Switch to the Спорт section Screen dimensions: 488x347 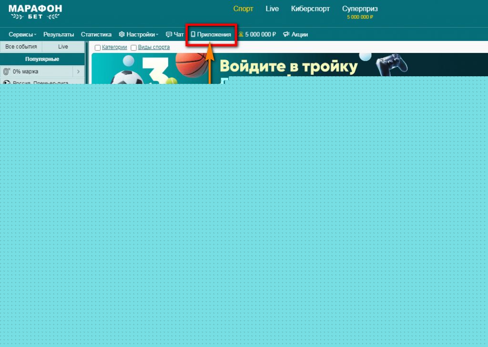[x=243, y=9]
